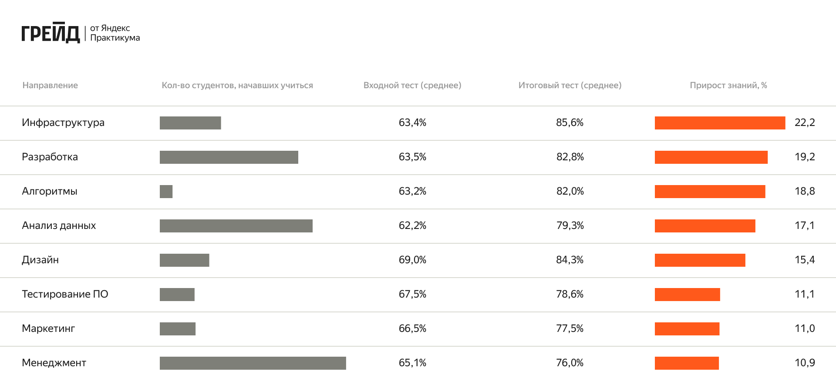The height and width of the screenshot is (391, 836).
Task: Click the 17,1 growth value
Action: (804, 225)
